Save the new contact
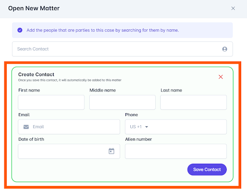 click(207, 169)
